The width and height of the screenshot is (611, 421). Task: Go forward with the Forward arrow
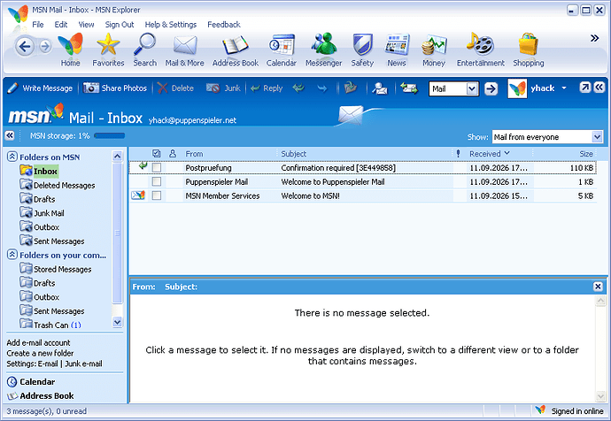[45, 47]
